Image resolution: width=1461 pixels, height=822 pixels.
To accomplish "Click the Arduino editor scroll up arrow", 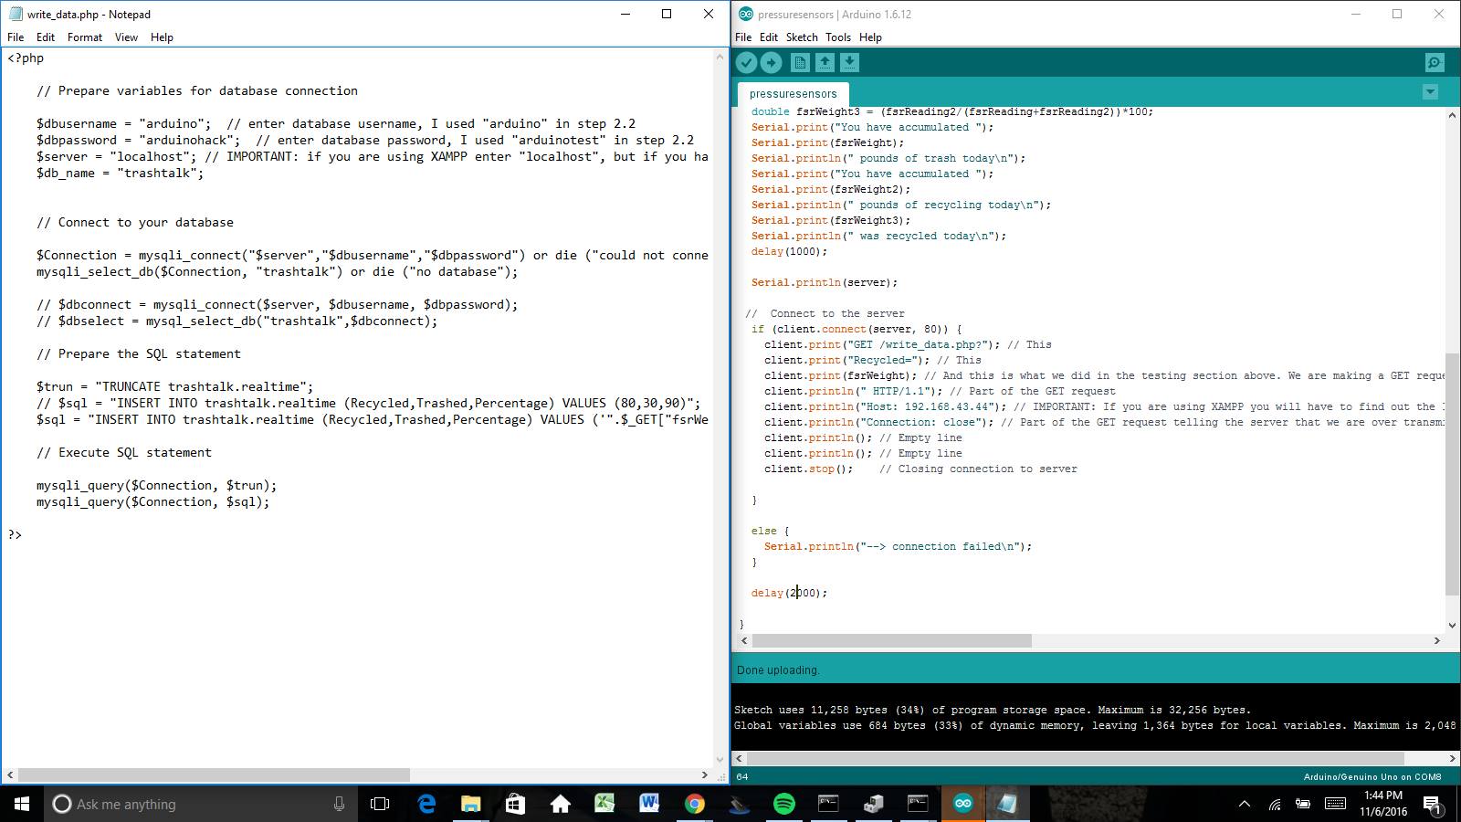I will [x=1452, y=114].
